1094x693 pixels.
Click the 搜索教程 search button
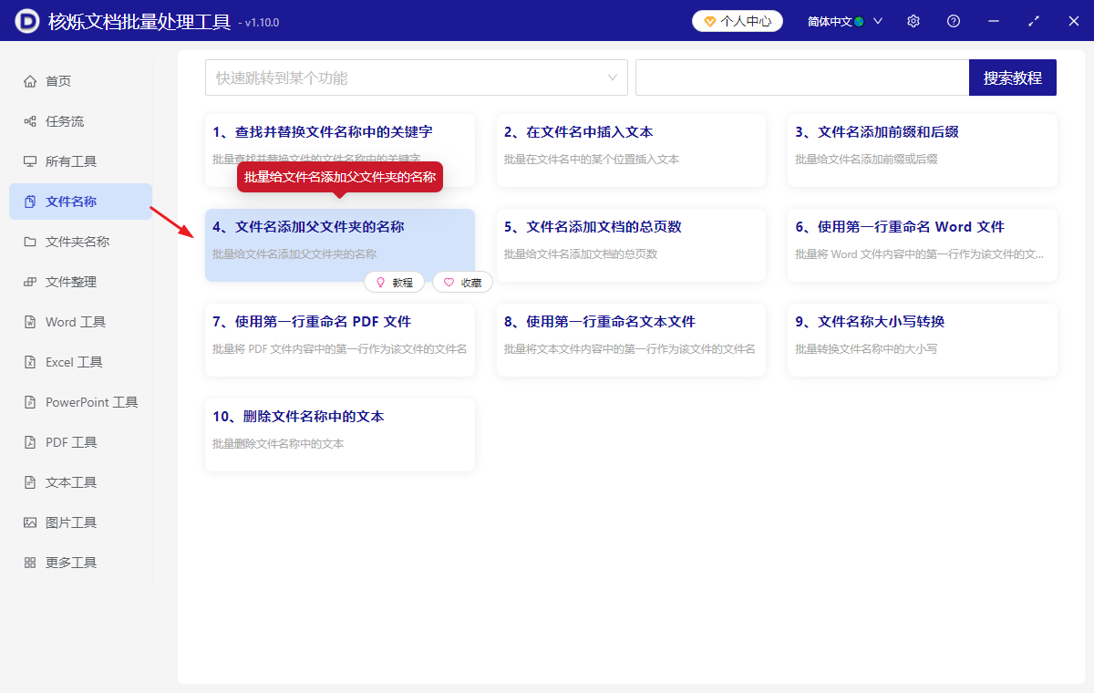pyautogui.click(x=1012, y=78)
